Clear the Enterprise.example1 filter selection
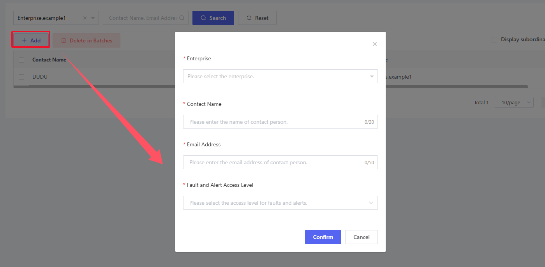 85,18
